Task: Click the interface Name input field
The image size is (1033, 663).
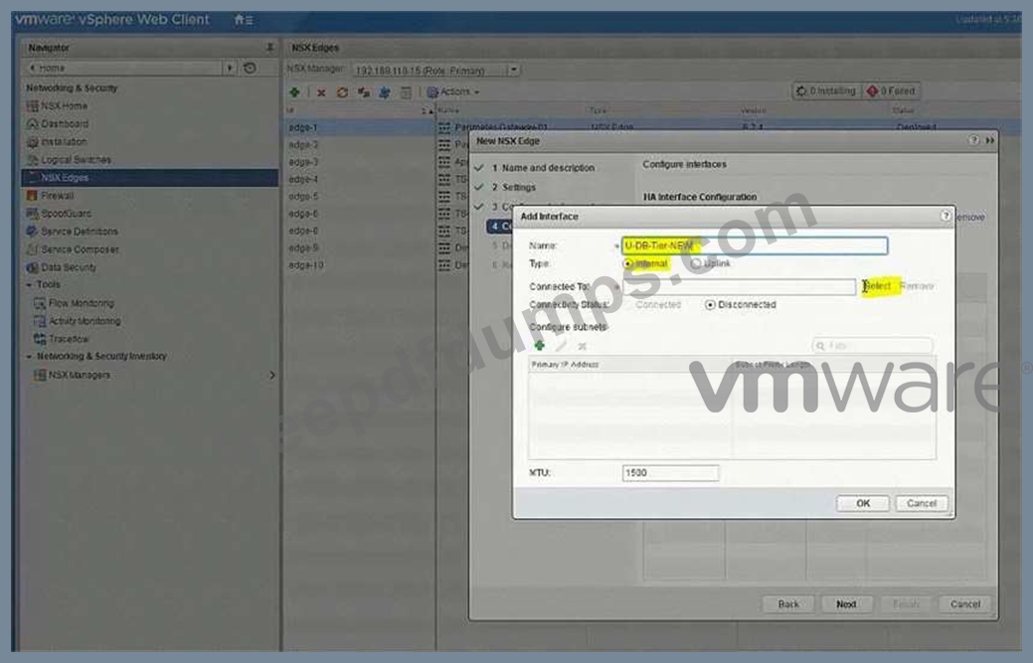Action: coord(755,246)
